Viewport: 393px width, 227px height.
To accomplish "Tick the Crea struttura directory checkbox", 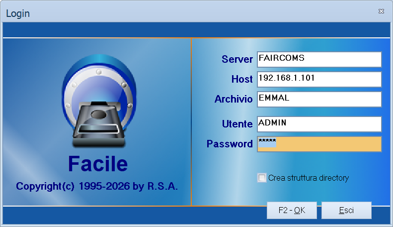I will point(262,178).
